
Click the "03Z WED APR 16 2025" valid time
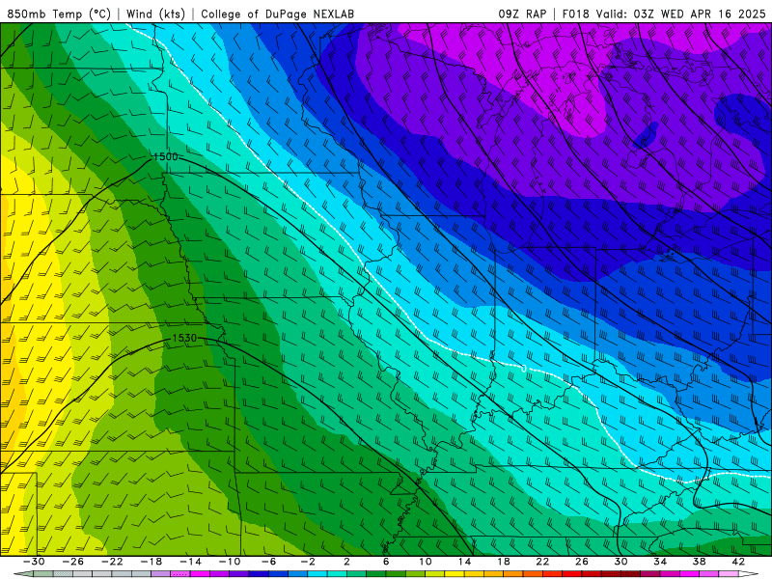tap(700, 14)
